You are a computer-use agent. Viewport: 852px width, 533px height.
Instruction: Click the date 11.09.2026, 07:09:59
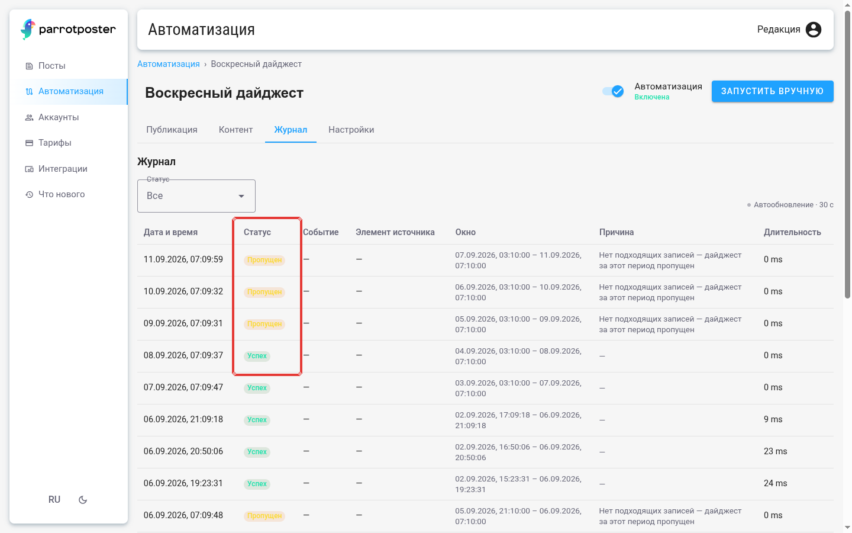coord(183,259)
